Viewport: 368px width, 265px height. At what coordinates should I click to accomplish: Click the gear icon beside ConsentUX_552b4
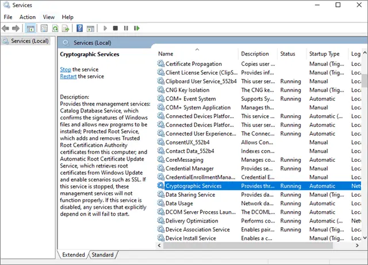click(x=161, y=142)
